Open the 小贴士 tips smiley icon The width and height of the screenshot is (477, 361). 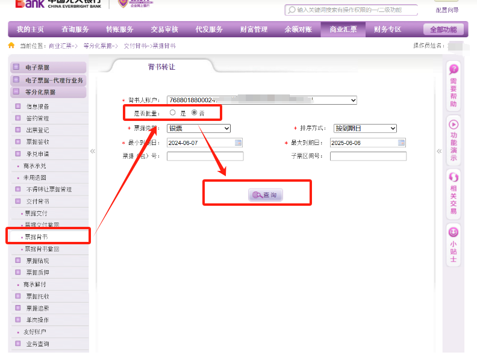click(454, 232)
